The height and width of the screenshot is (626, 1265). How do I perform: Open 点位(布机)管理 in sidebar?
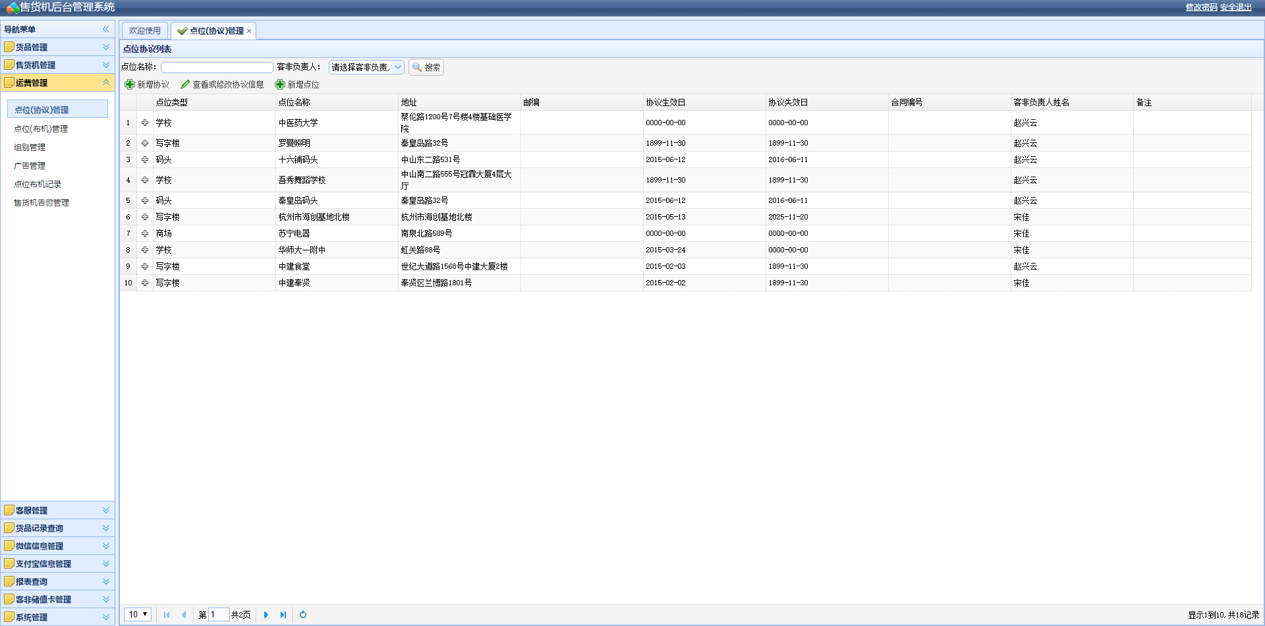coord(41,128)
